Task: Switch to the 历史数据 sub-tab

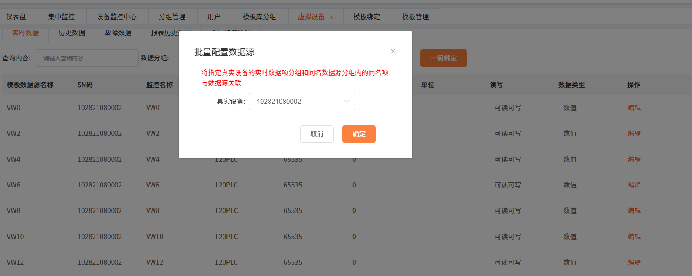Action: [x=72, y=33]
